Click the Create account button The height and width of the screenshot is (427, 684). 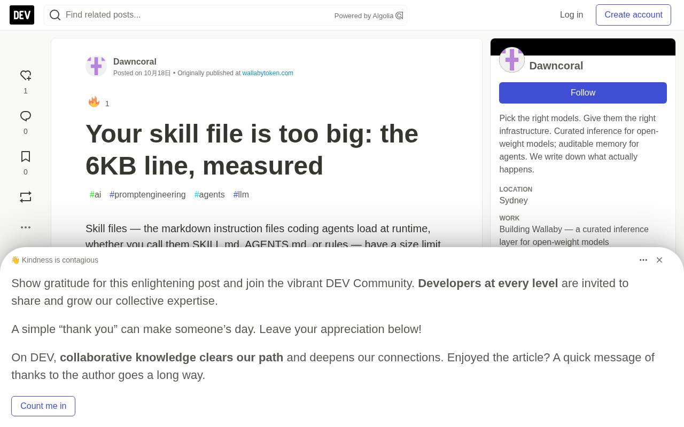coord(634,15)
